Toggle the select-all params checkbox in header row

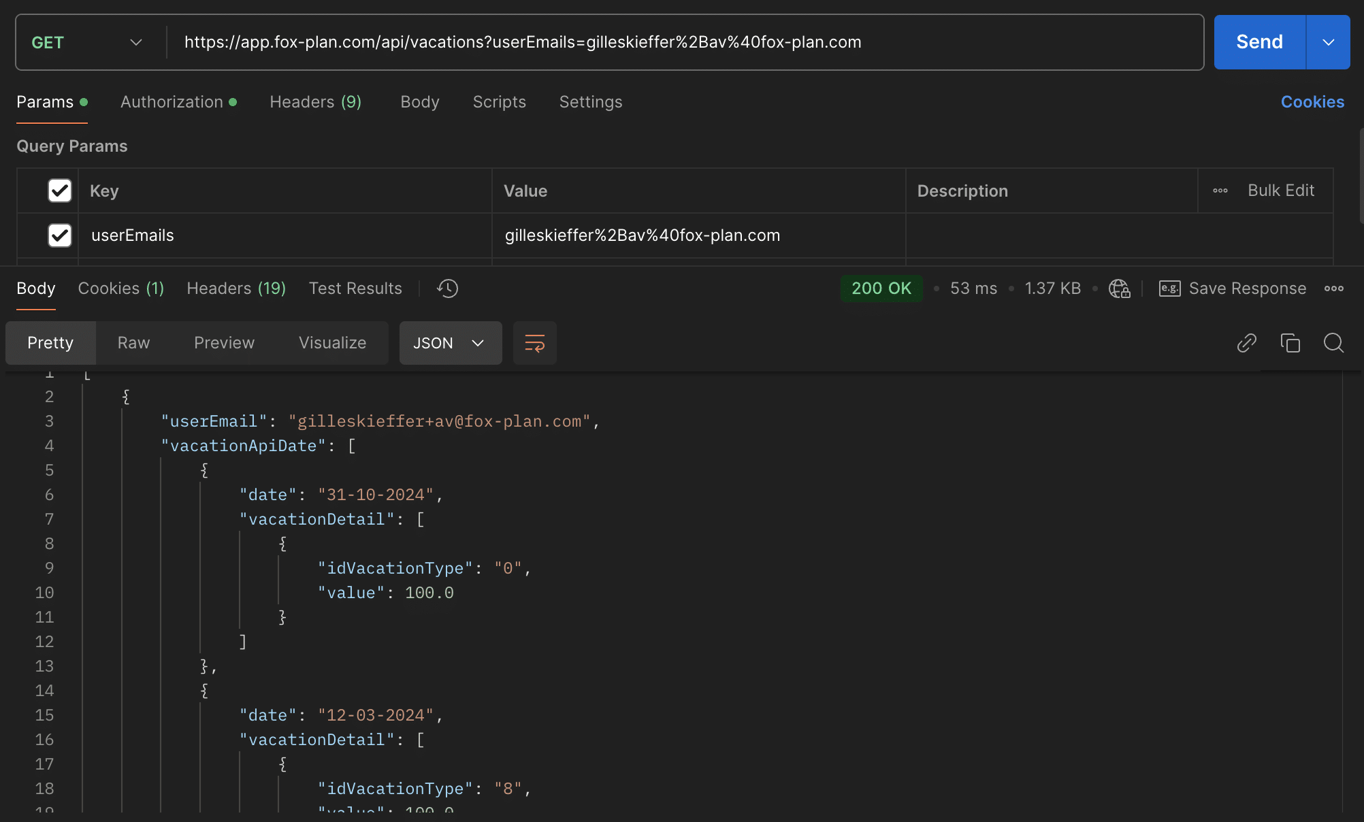pos(60,191)
